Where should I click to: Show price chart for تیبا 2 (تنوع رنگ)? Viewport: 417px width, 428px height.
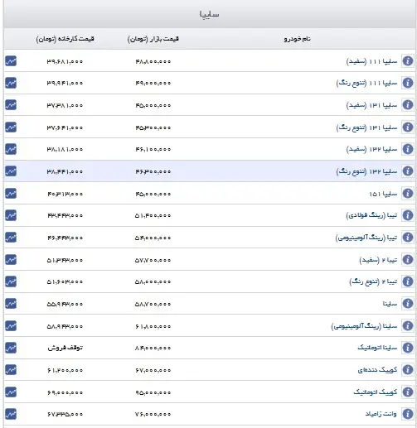point(11,281)
